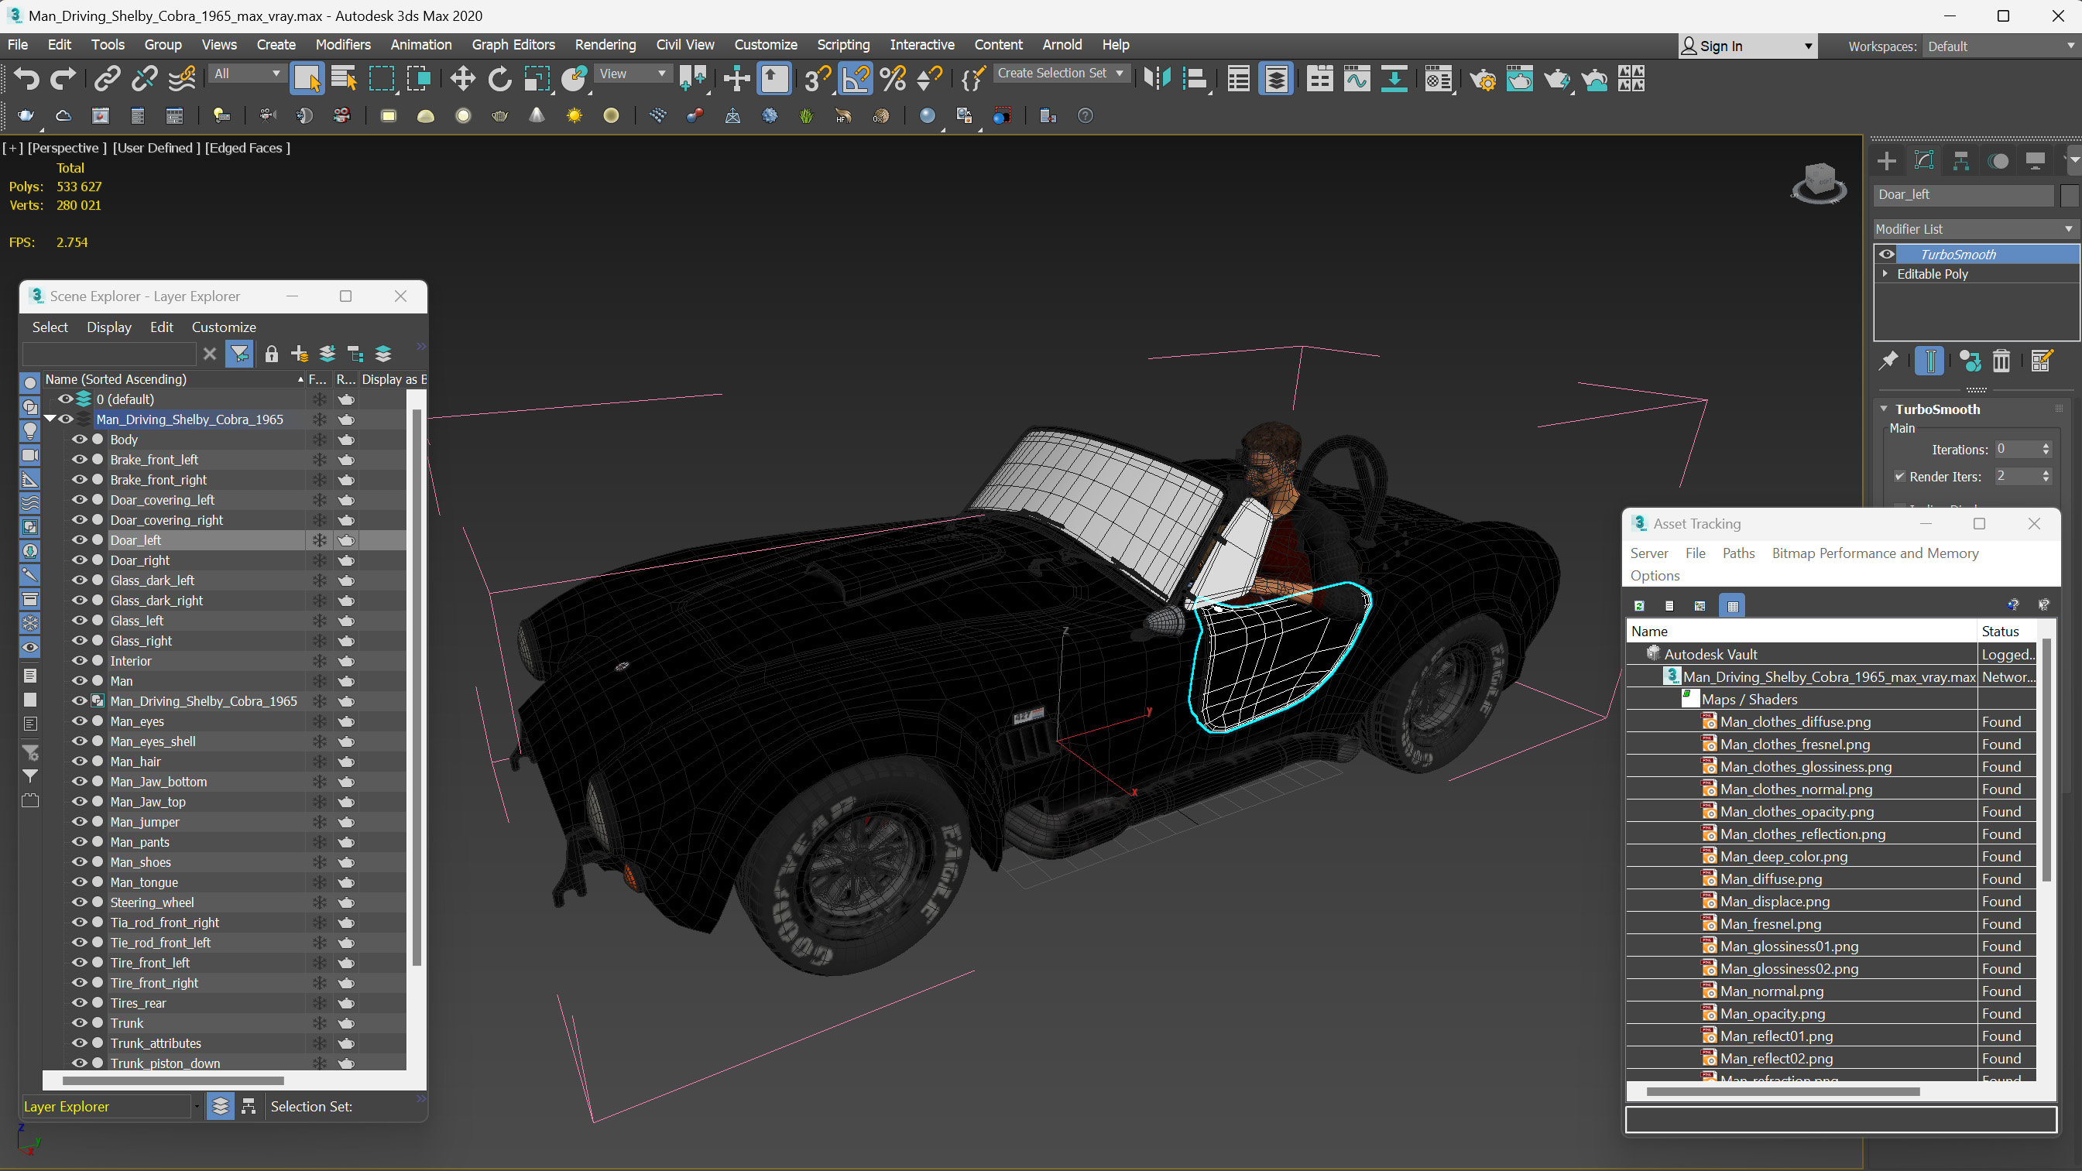Toggle visibility of Doar_left layer
The height and width of the screenshot is (1171, 2082).
pos(80,539)
